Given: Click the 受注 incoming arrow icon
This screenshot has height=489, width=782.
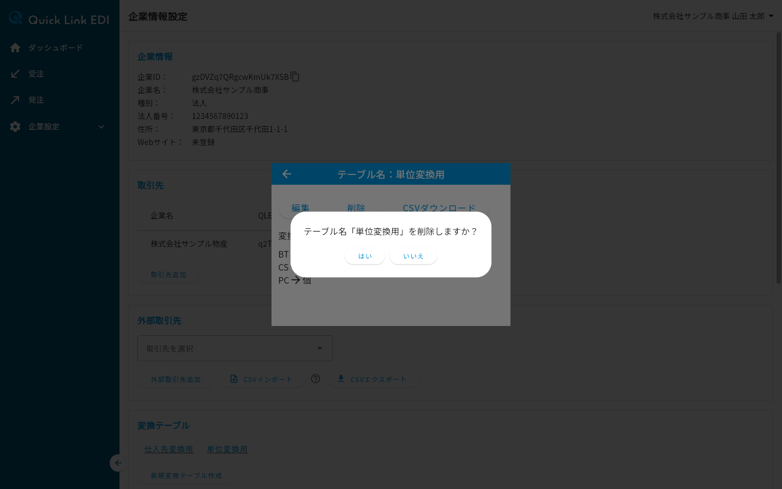Looking at the screenshot, I should pos(15,74).
